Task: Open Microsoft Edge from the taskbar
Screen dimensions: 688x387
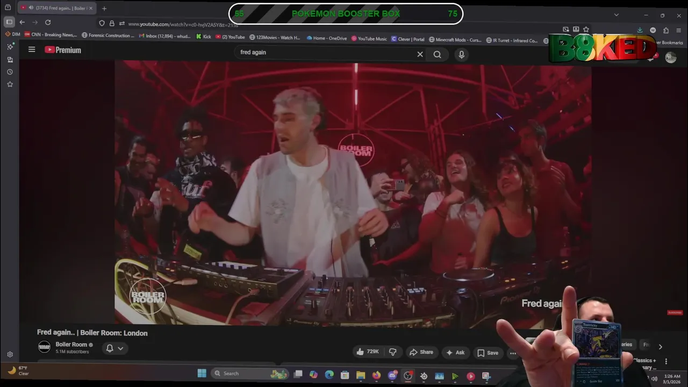Action: 329,375
